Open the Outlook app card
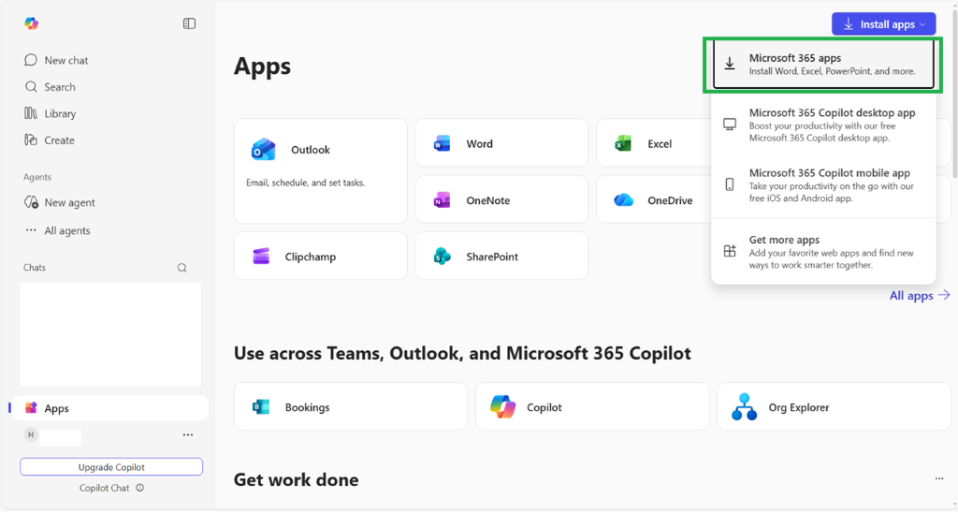The width and height of the screenshot is (958, 514). pos(320,171)
